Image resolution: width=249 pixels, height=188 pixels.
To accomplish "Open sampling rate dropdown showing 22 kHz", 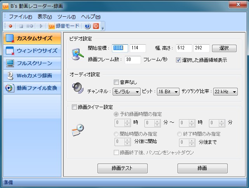I will click(x=225, y=92).
